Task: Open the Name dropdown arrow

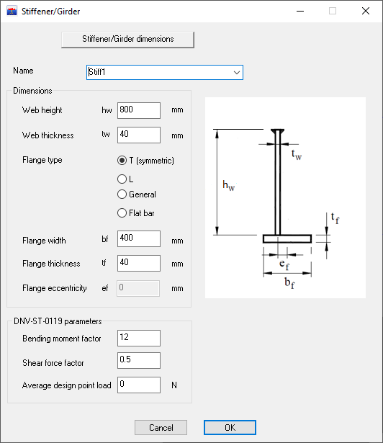Action: tap(237, 73)
